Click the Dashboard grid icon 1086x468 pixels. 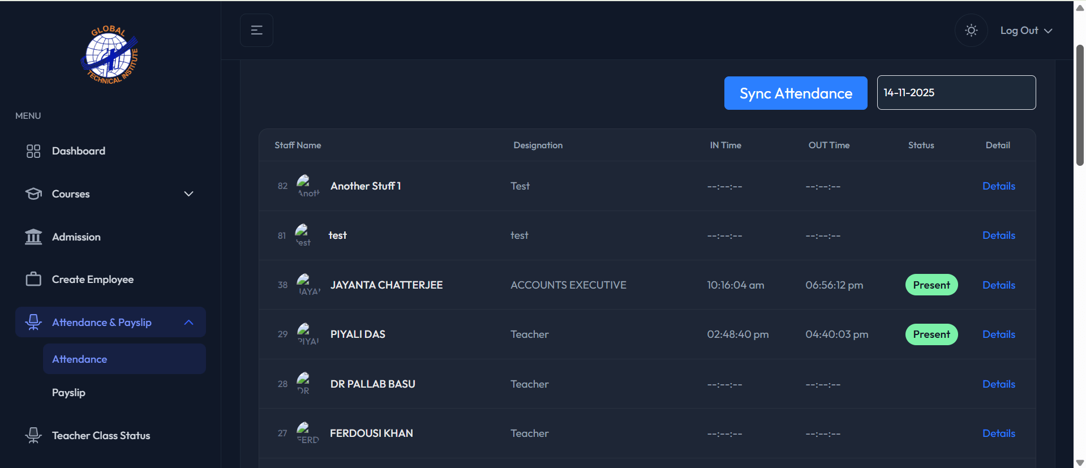click(x=33, y=151)
